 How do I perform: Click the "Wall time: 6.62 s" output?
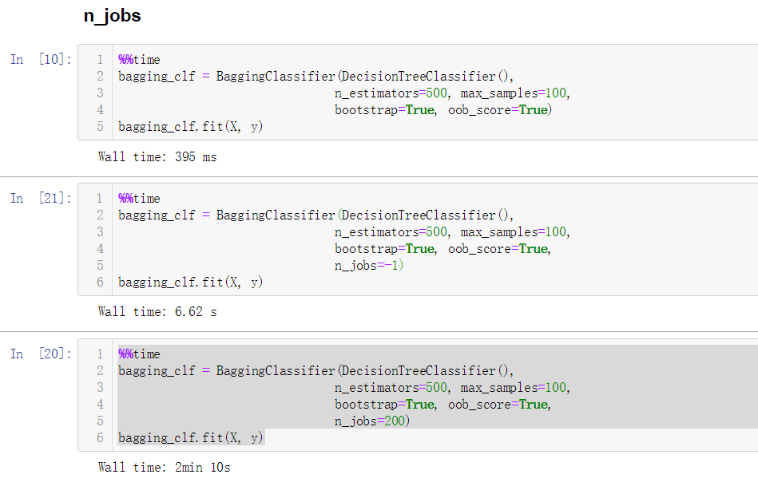157,311
